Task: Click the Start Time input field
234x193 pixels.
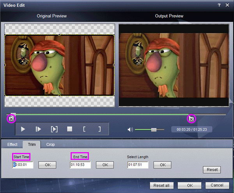Action: [x=23, y=165]
